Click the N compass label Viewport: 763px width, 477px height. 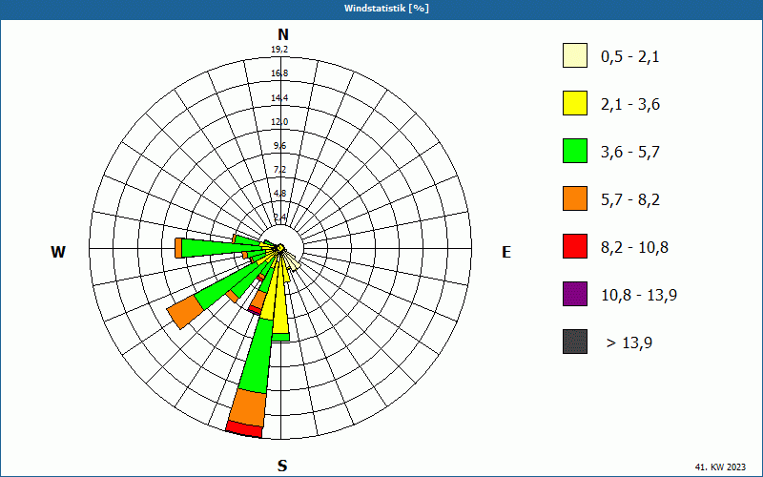coord(283,34)
